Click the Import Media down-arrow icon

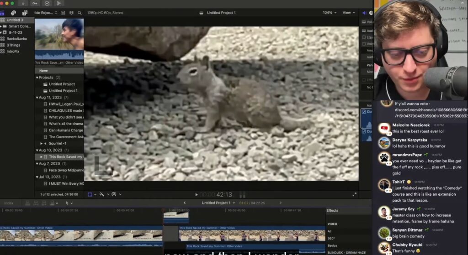coord(23,3)
